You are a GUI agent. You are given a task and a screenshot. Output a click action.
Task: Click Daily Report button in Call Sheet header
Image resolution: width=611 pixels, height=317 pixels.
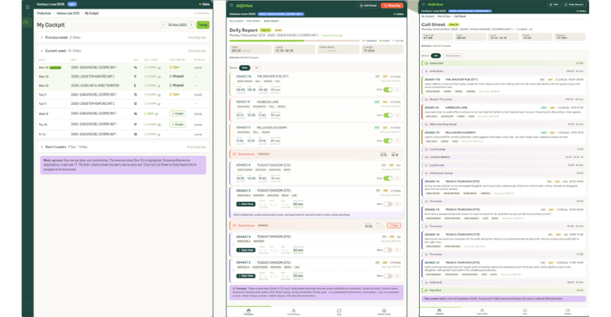(x=574, y=4)
